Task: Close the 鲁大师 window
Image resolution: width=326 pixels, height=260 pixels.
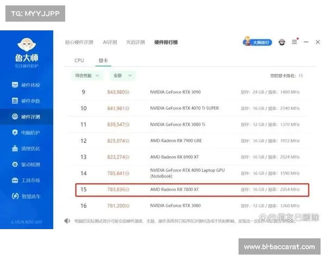Action: coord(318,42)
